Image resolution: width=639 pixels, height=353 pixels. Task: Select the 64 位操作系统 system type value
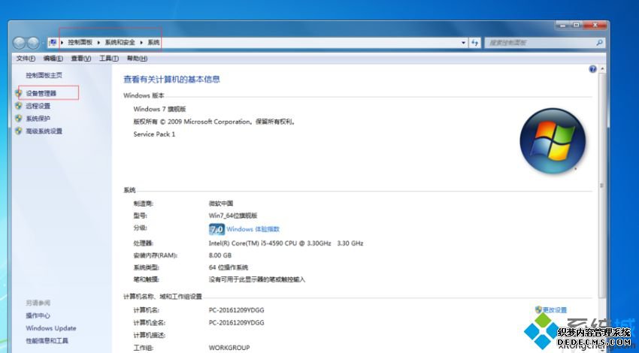229,267
